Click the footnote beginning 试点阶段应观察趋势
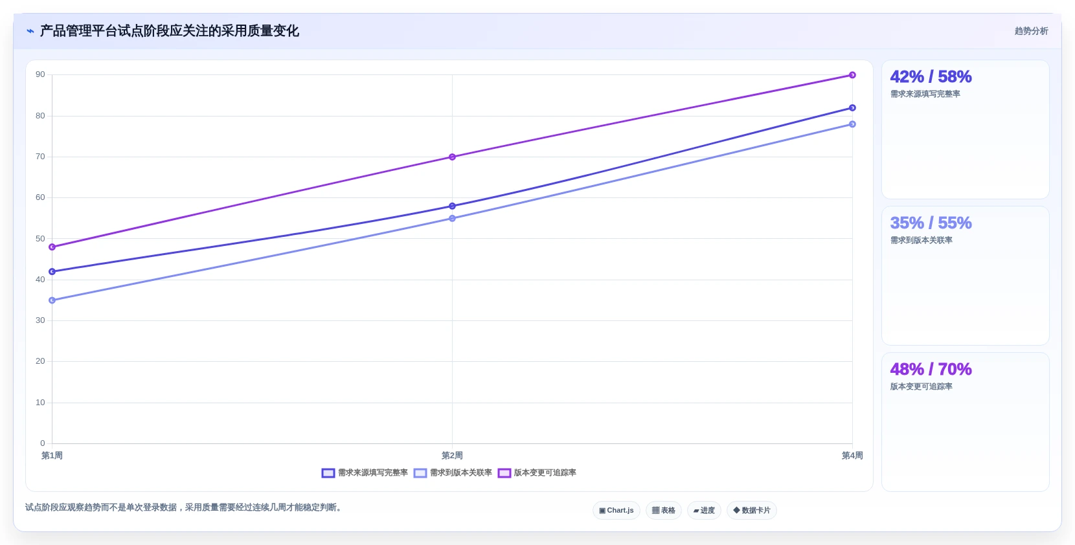Image resolution: width=1075 pixels, height=545 pixels. [x=183, y=507]
